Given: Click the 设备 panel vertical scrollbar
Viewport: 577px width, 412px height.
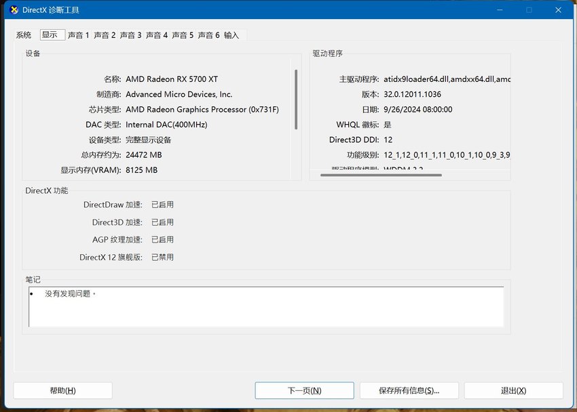Looking at the screenshot, I should (x=296, y=100).
